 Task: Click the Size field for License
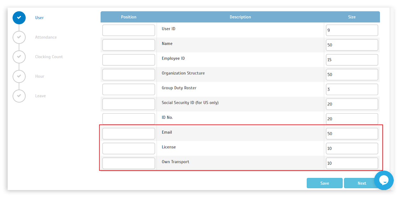coord(352,148)
